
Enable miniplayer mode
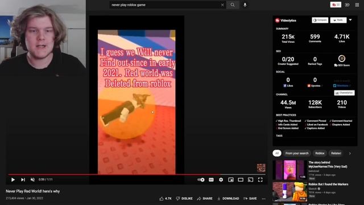coord(231,180)
